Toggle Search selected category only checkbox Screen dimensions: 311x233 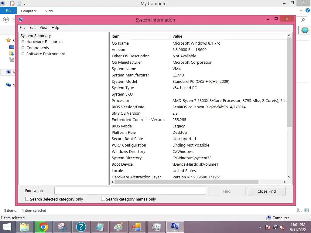click(x=27, y=199)
